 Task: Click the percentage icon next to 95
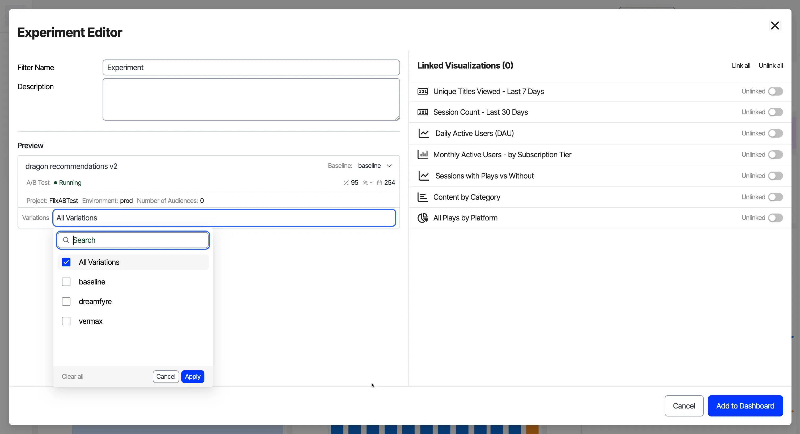click(x=346, y=182)
